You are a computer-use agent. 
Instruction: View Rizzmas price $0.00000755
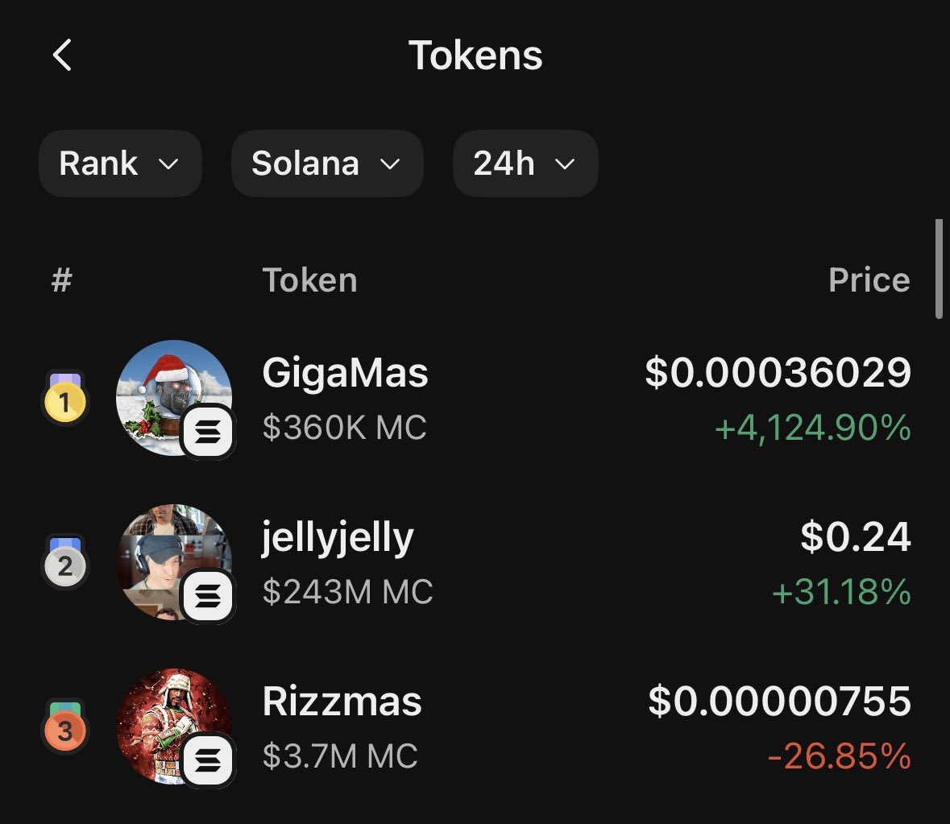click(779, 701)
